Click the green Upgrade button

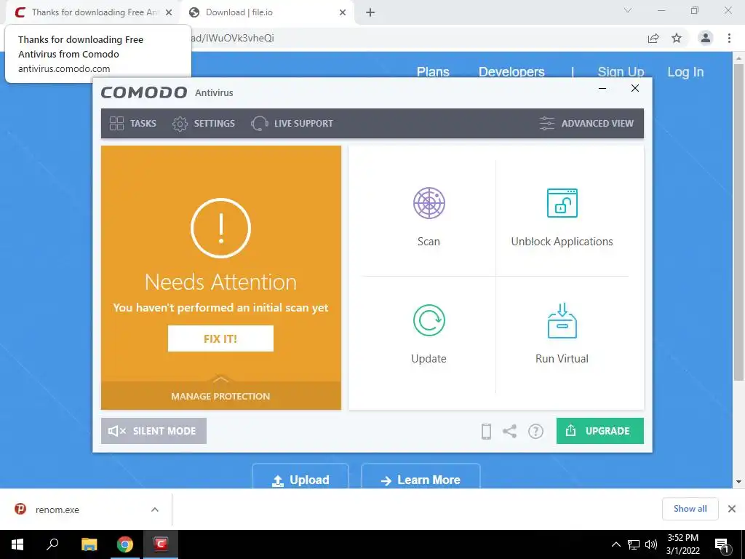(x=599, y=431)
